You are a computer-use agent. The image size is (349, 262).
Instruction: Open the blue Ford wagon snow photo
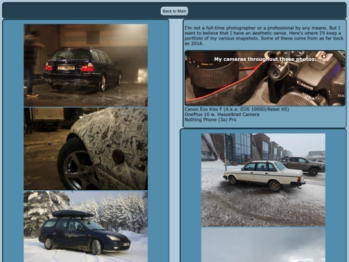coord(86,226)
